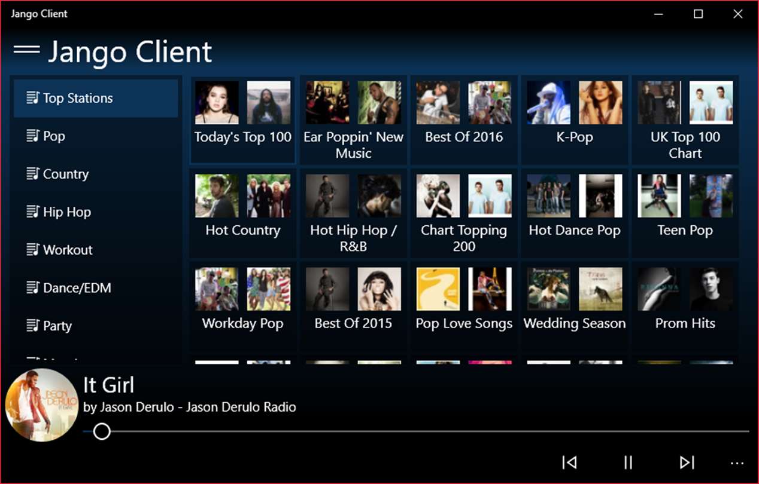This screenshot has width=759, height=484.
Task: Minimize the Jango Client window
Action: 658,14
